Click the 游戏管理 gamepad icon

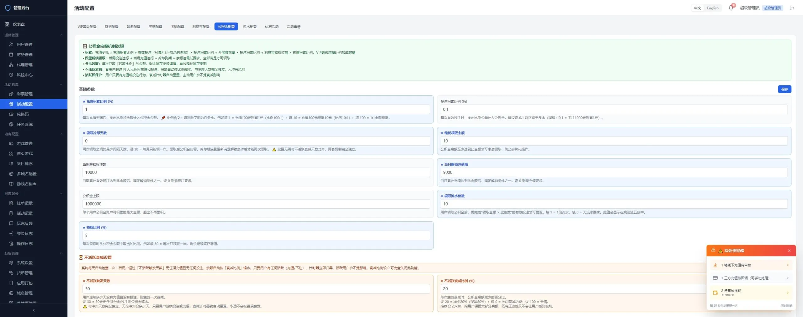pos(11,143)
